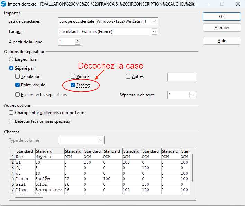Select the Séparé par radio button

pyautogui.click(x=11, y=68)
